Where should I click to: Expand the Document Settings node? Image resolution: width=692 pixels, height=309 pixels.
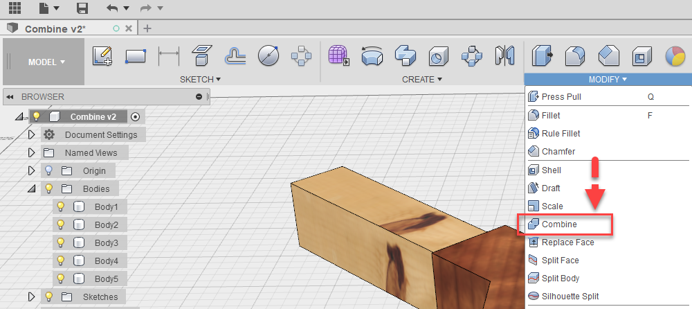(31, 135)
